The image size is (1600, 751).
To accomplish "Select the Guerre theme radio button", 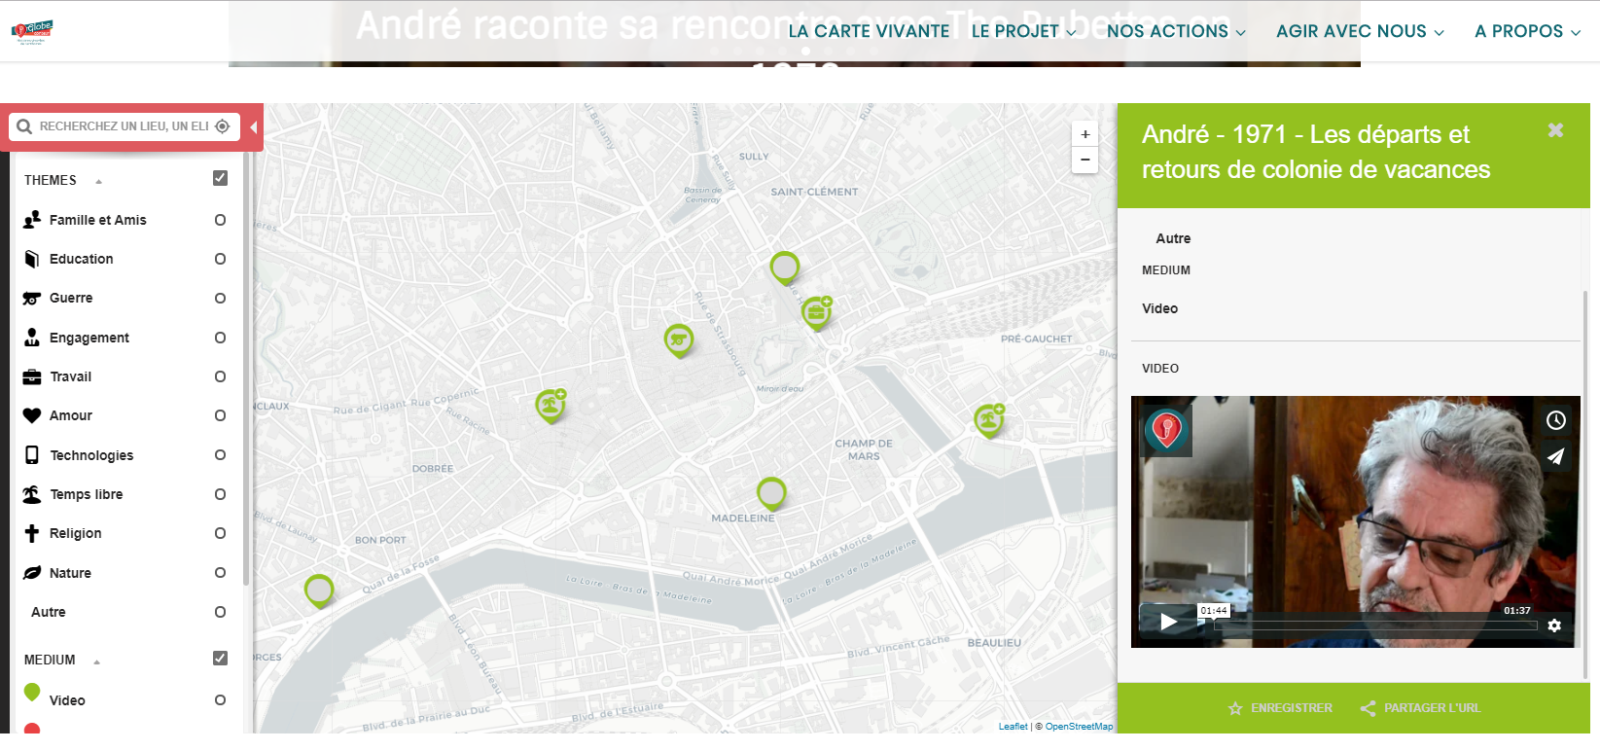I will (x=220, y=299).
